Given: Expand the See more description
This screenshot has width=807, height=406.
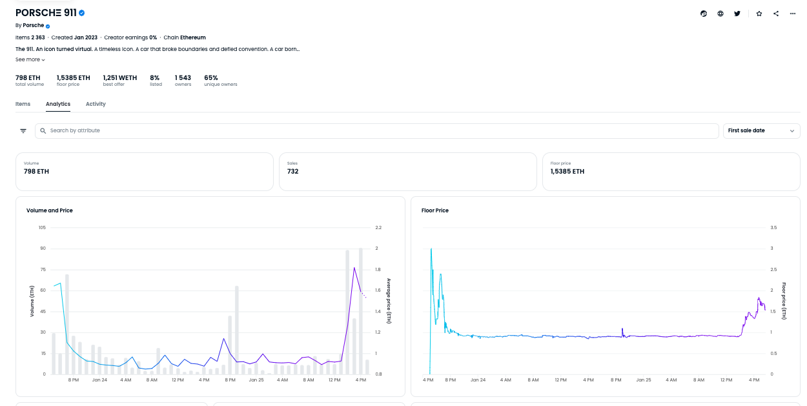Looking at the screenshot, I should coord(30,59).
